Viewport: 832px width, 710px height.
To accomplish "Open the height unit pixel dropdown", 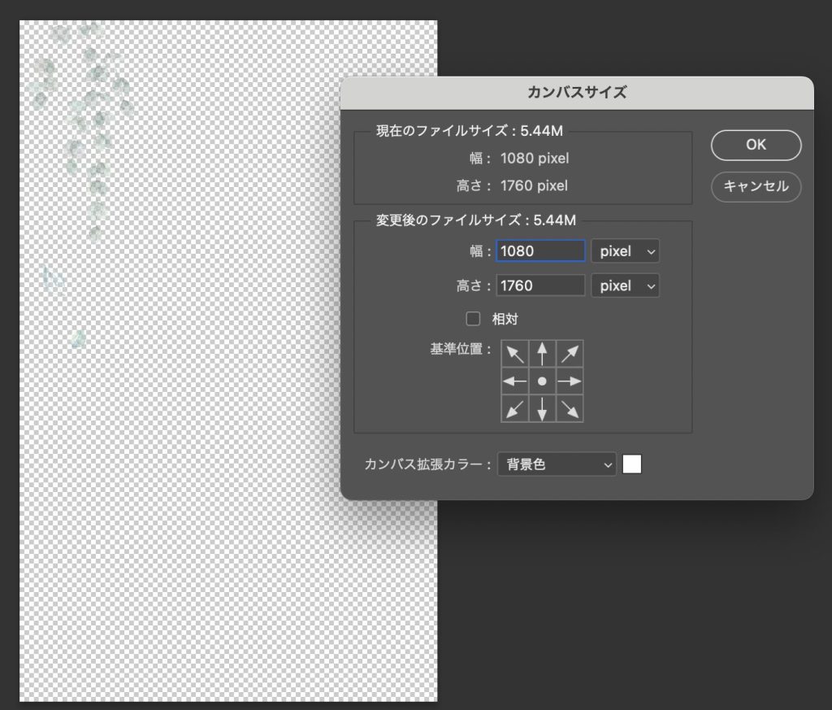I will click(625, 286).
